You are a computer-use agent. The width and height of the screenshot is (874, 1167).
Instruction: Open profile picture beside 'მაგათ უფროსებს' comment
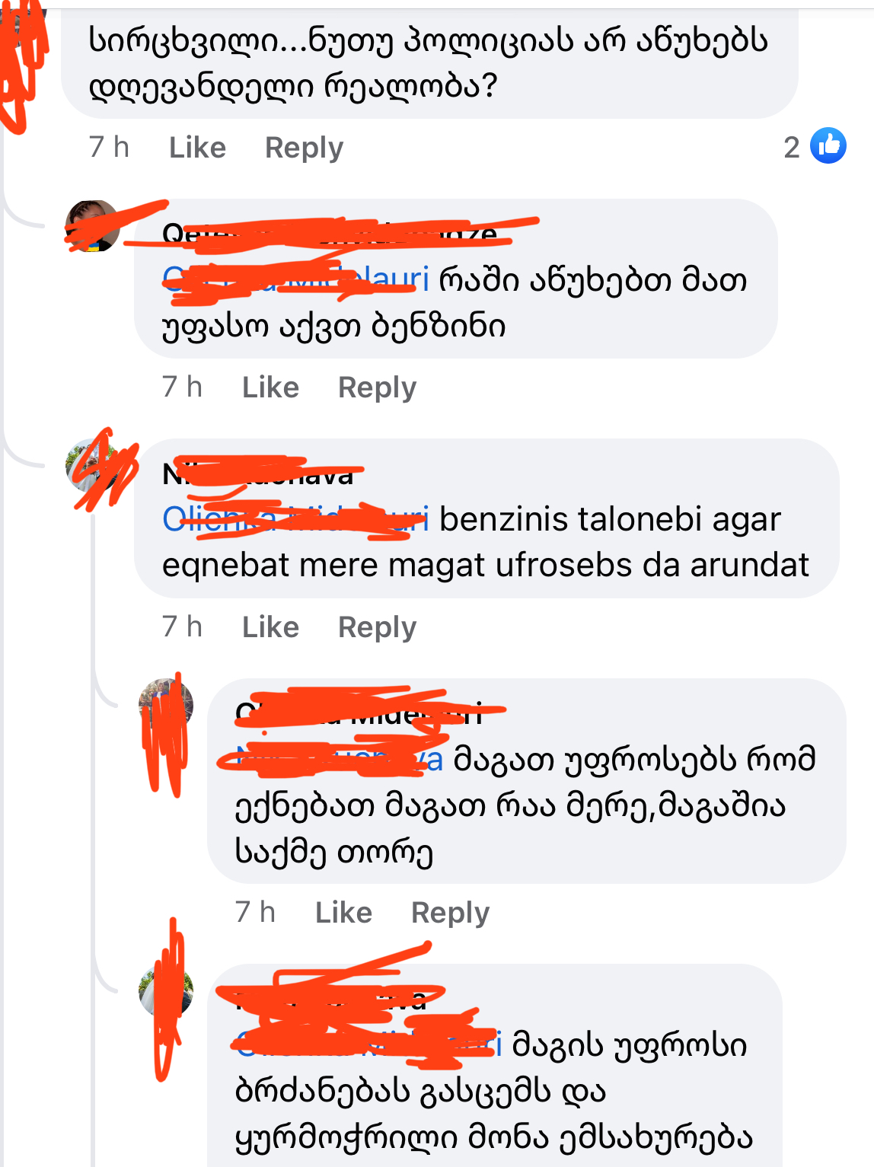[x=166, y=706]
